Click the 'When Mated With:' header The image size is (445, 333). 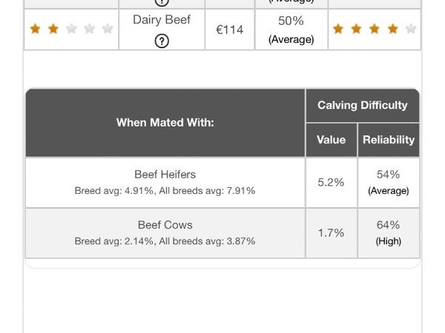[x=165, y=122]
